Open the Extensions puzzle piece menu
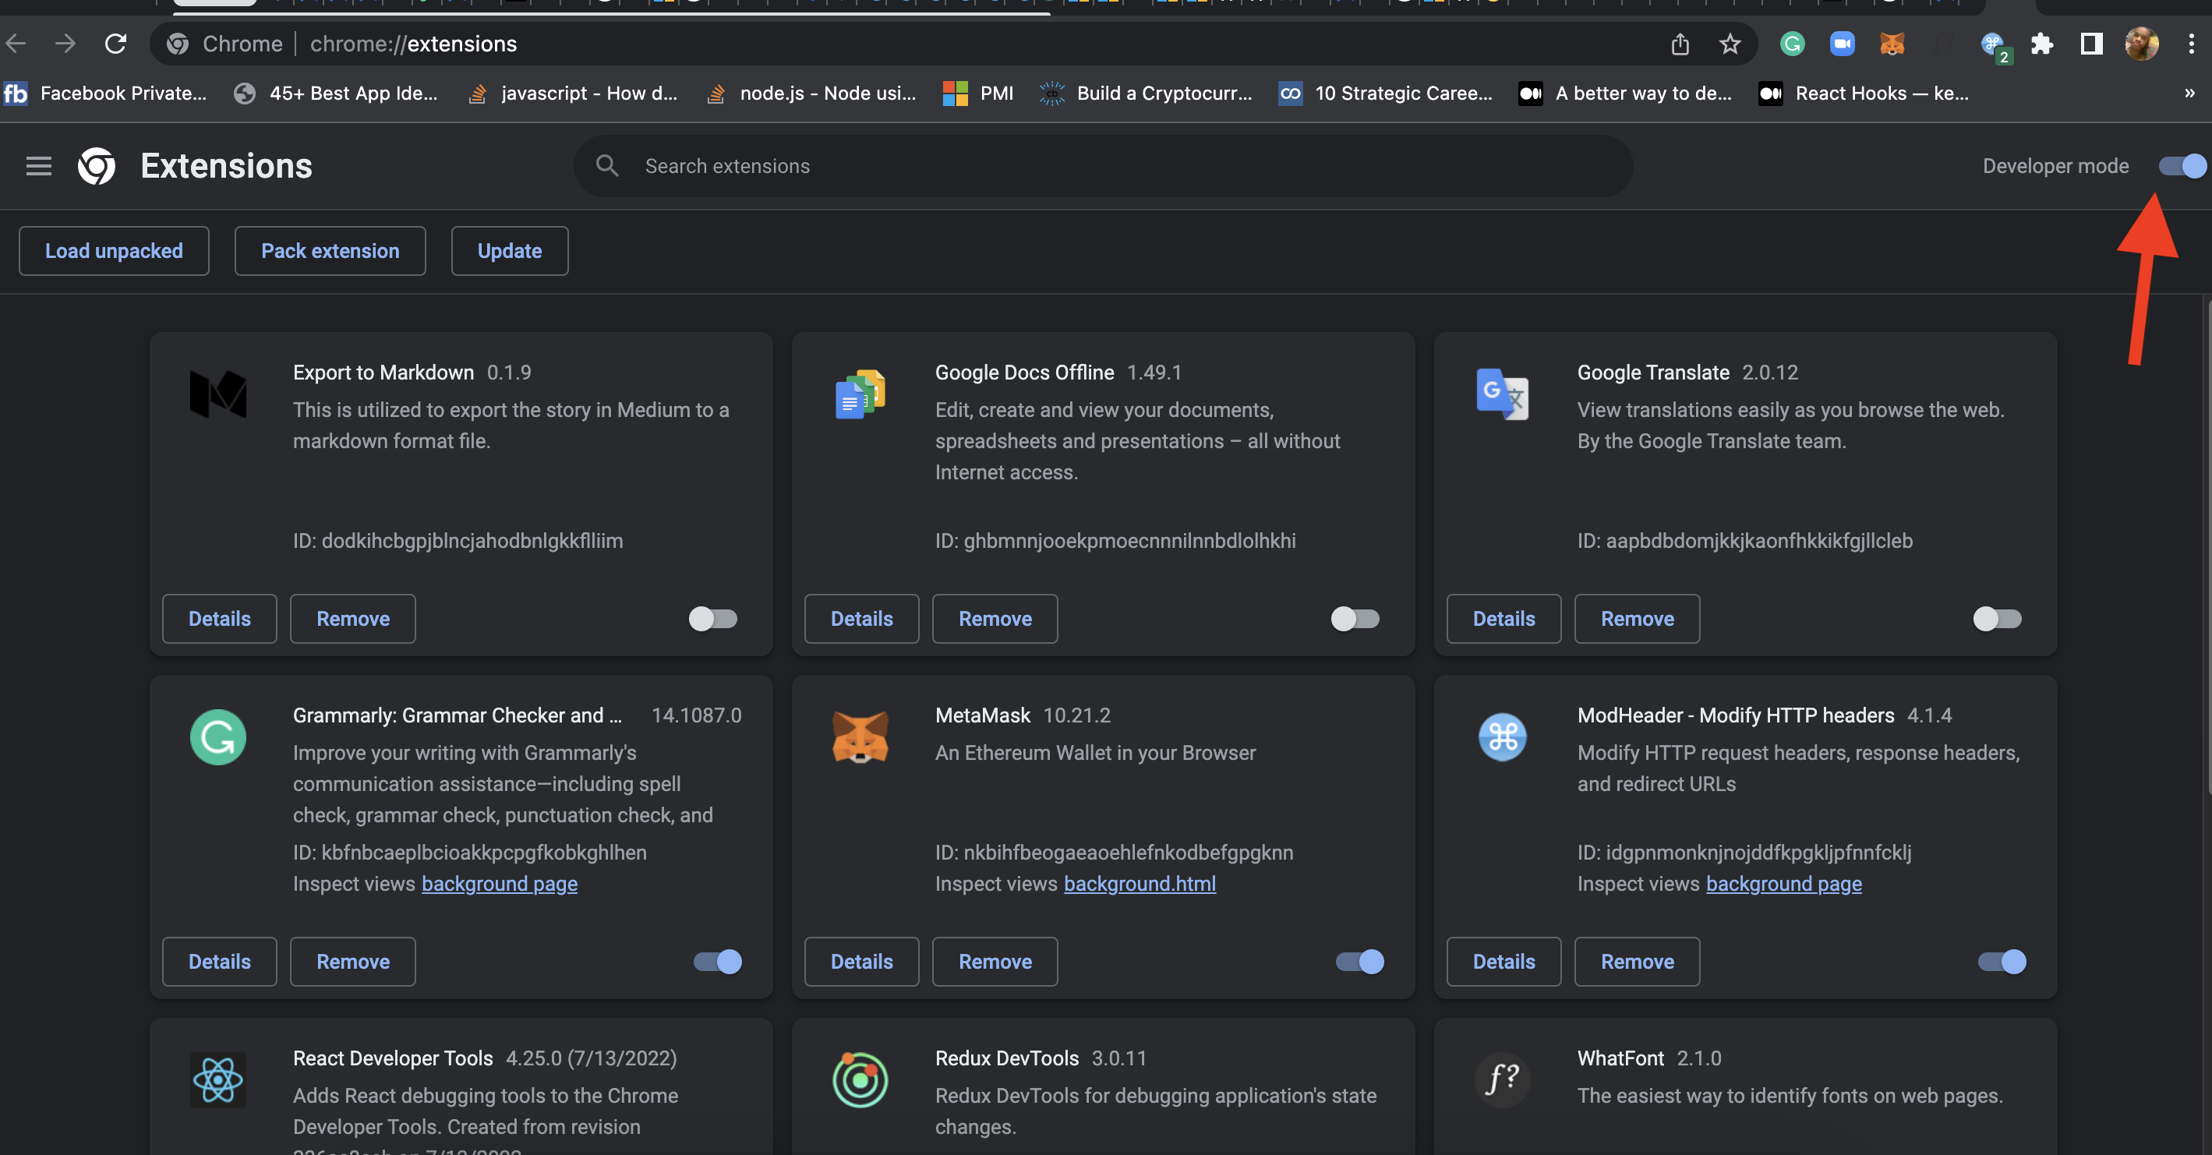 2042,44
